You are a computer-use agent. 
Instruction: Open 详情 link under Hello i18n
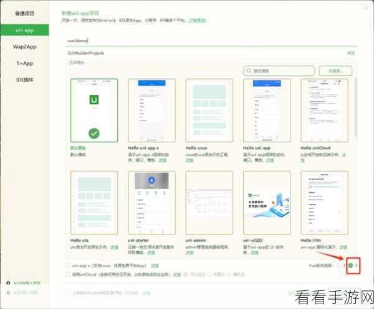click(x=343, y=247)
